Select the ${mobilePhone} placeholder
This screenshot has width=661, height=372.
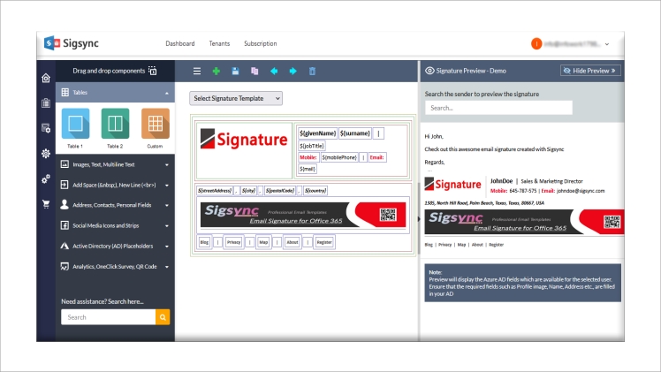point(339,157)
